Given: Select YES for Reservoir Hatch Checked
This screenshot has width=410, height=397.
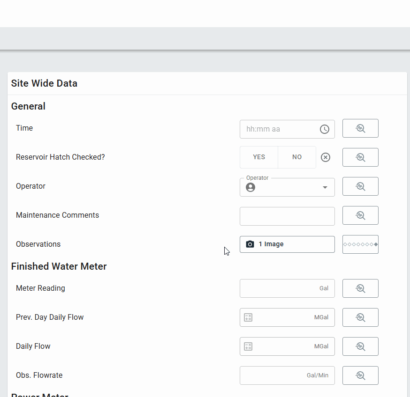Looking at the screenshot, I should click(x=259, y=157).
